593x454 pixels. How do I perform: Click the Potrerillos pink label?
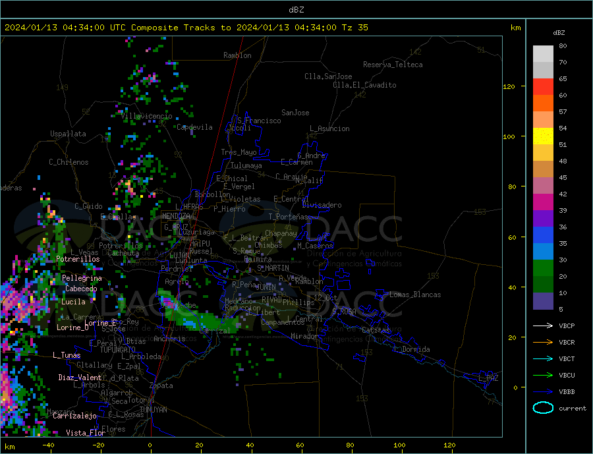click(78, 259)
